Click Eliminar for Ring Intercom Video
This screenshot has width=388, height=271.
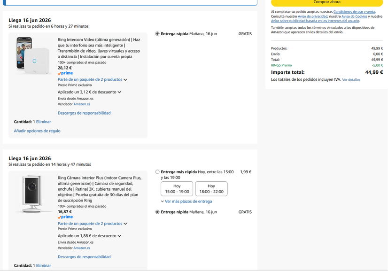click(44, 122)
